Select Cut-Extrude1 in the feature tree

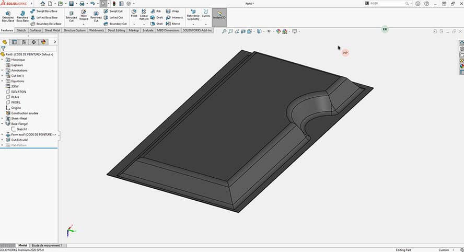(20, 140)
